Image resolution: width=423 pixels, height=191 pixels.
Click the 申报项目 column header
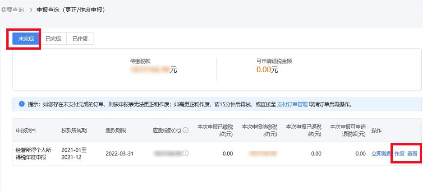tap(26, 130)
